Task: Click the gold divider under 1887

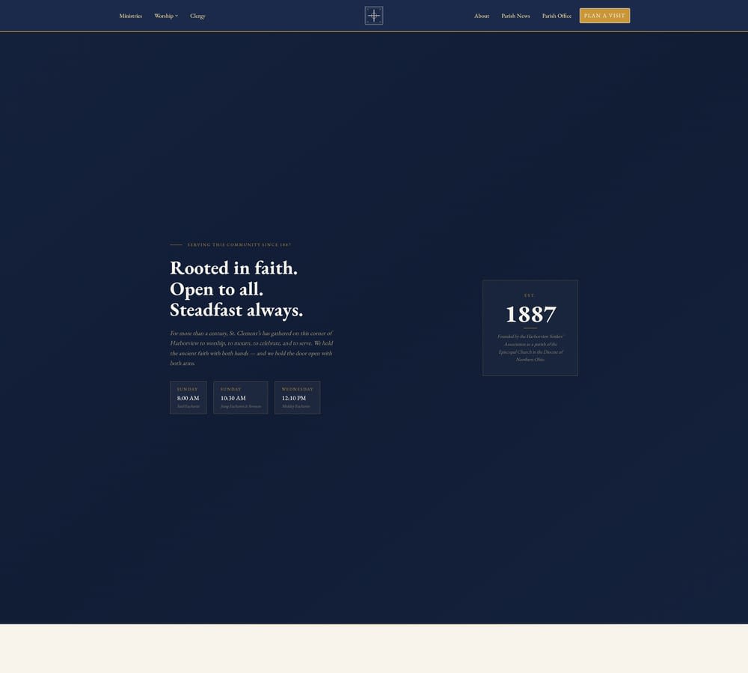Action: click(530, 328)
